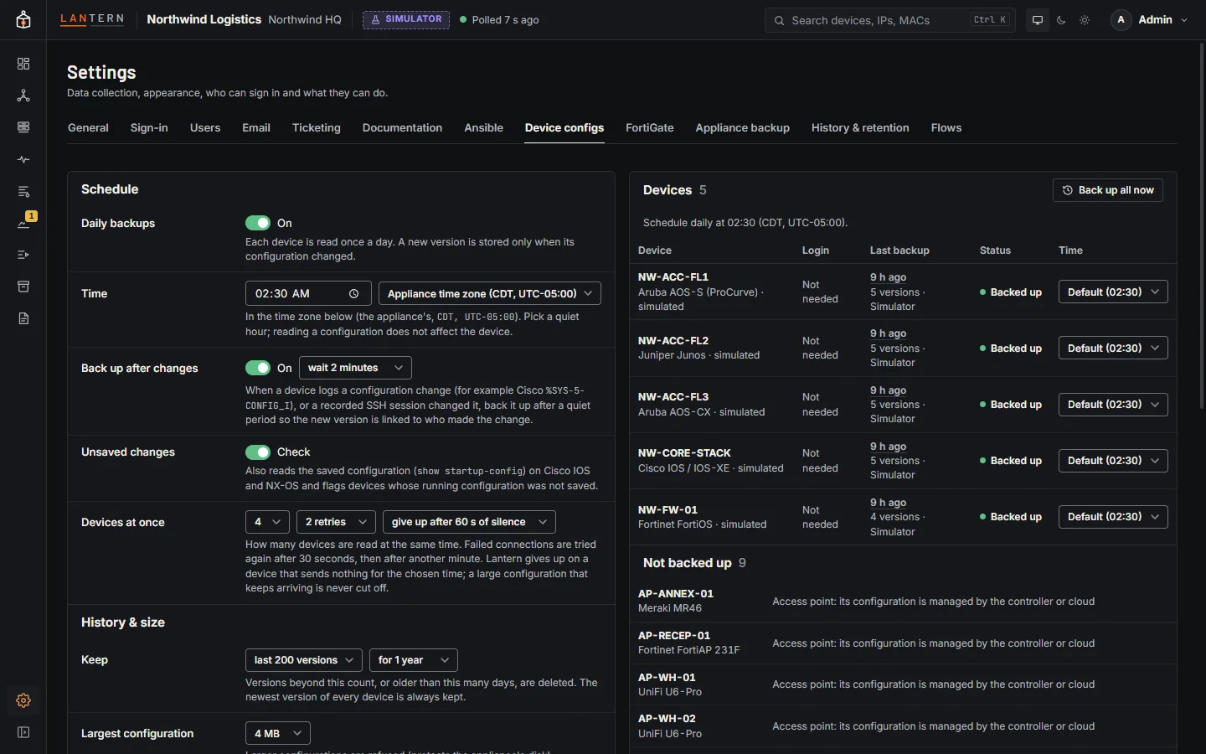Image resolution: width=1206 pixels, height=754 pixels.
Task: Click the '9 h ago' link for NW-ACC-FL2
Action: point(889,333)
